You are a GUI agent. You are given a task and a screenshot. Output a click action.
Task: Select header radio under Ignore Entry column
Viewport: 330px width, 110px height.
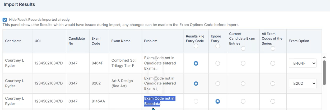[217, 46]
